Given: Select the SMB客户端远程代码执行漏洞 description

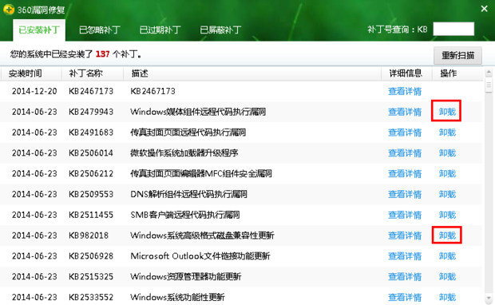Looking at the screenshot, I should pyautogui.click(x=185, y=215).
